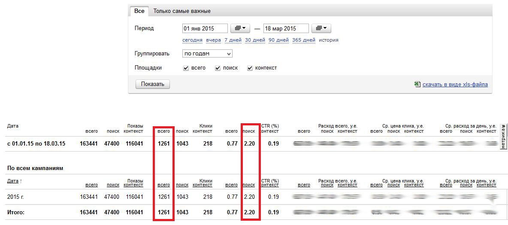Click the Excel file icon
The image size is (508, 225).
417,84
